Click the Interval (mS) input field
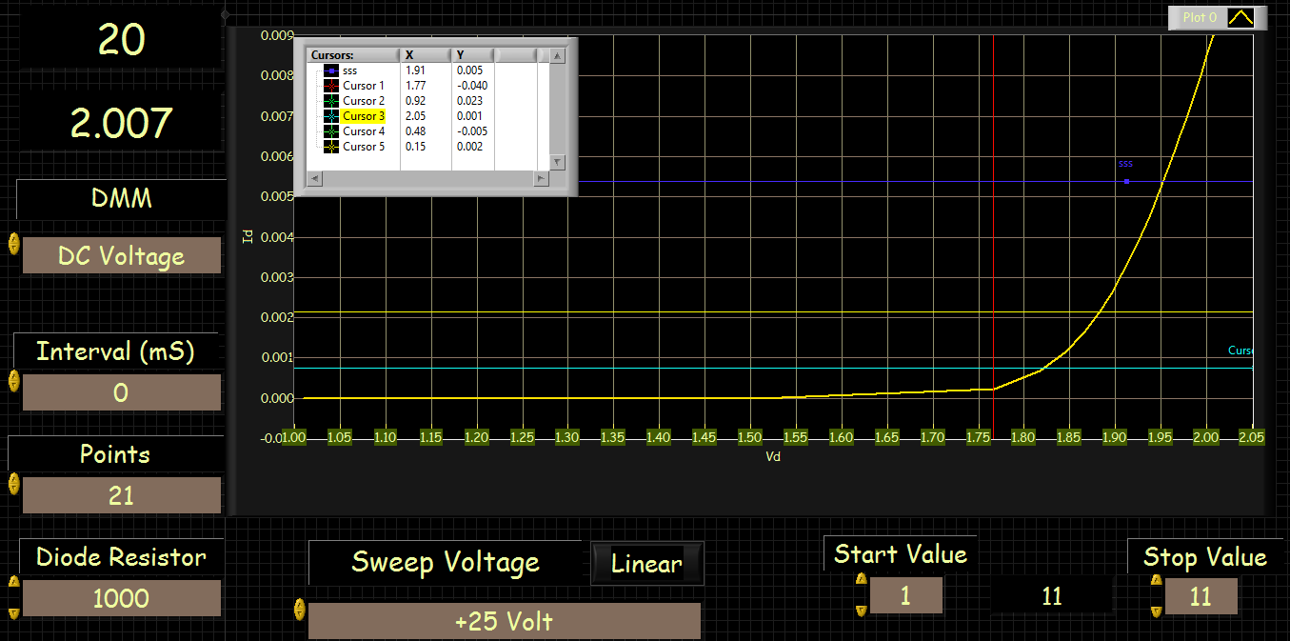Screen dimensions: 1290x641 (x=121, y=392)
